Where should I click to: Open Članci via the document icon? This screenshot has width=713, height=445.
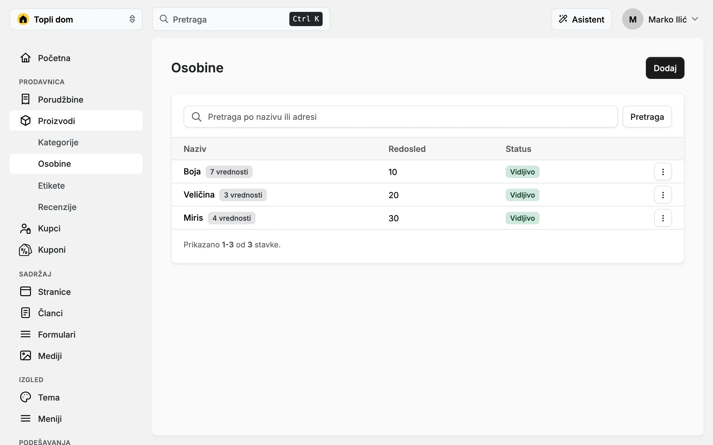pos(26,313)
